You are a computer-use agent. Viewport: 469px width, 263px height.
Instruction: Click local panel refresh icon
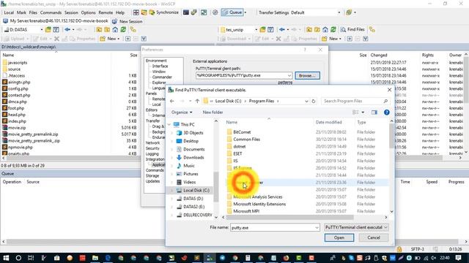123,29
